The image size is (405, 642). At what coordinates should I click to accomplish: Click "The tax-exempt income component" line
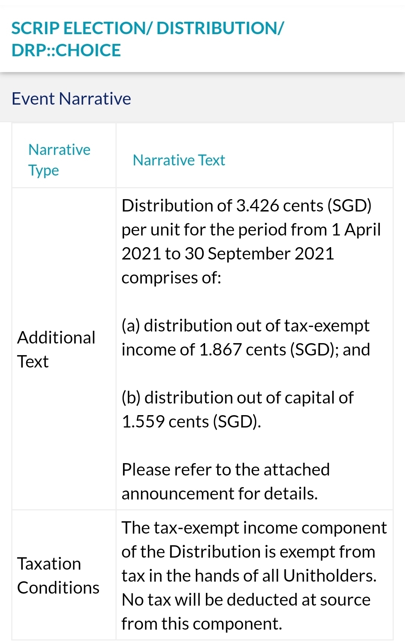pos(254,528)
